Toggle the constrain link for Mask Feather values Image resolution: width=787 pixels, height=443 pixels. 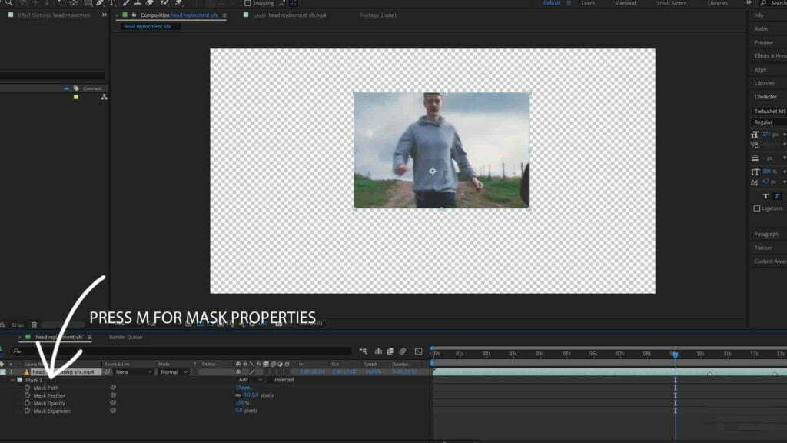coord(238,395)
